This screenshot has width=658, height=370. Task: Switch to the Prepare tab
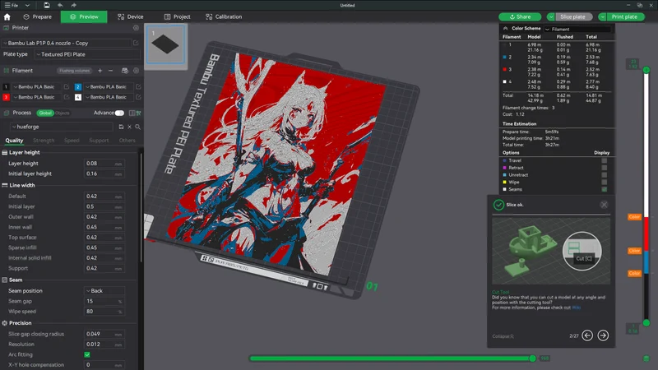pyautogui.click(x=37, y=16)
